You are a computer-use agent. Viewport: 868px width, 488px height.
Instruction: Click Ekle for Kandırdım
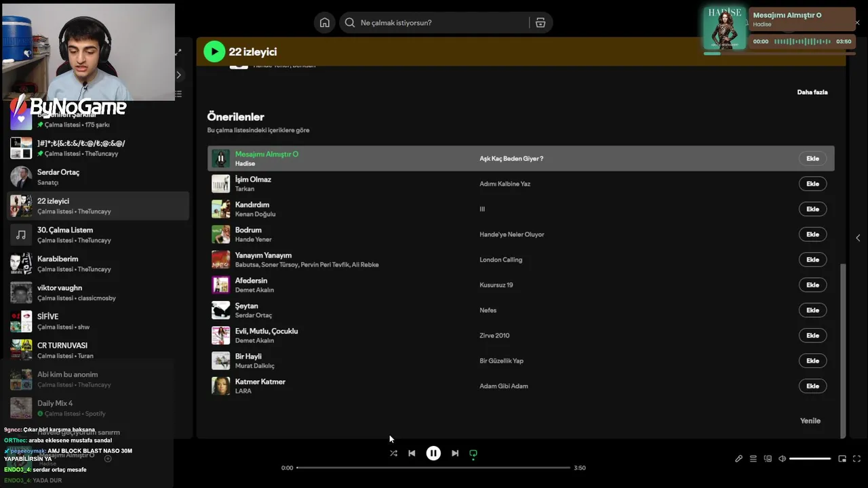(812, 209)
